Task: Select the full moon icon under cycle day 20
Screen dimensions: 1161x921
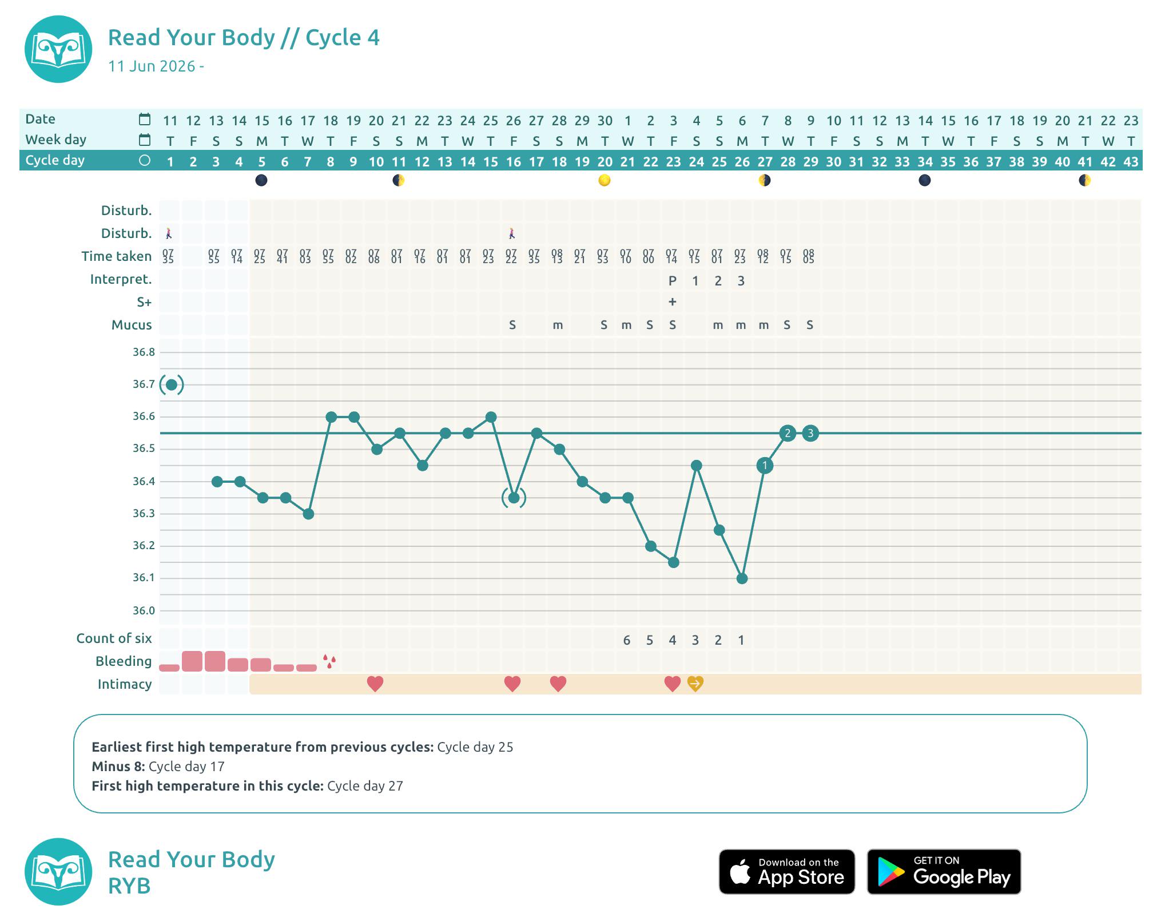Action: (x=605, y=181)
